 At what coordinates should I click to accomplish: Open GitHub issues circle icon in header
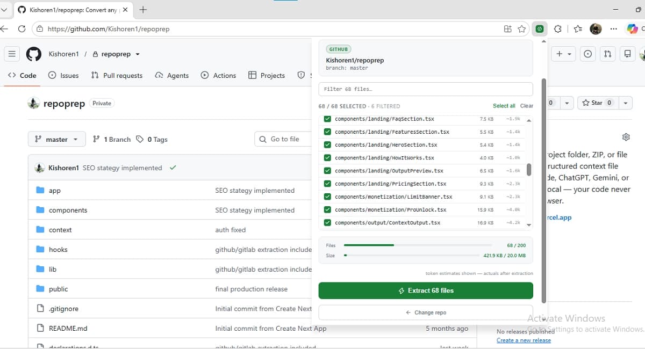(588, 54)
